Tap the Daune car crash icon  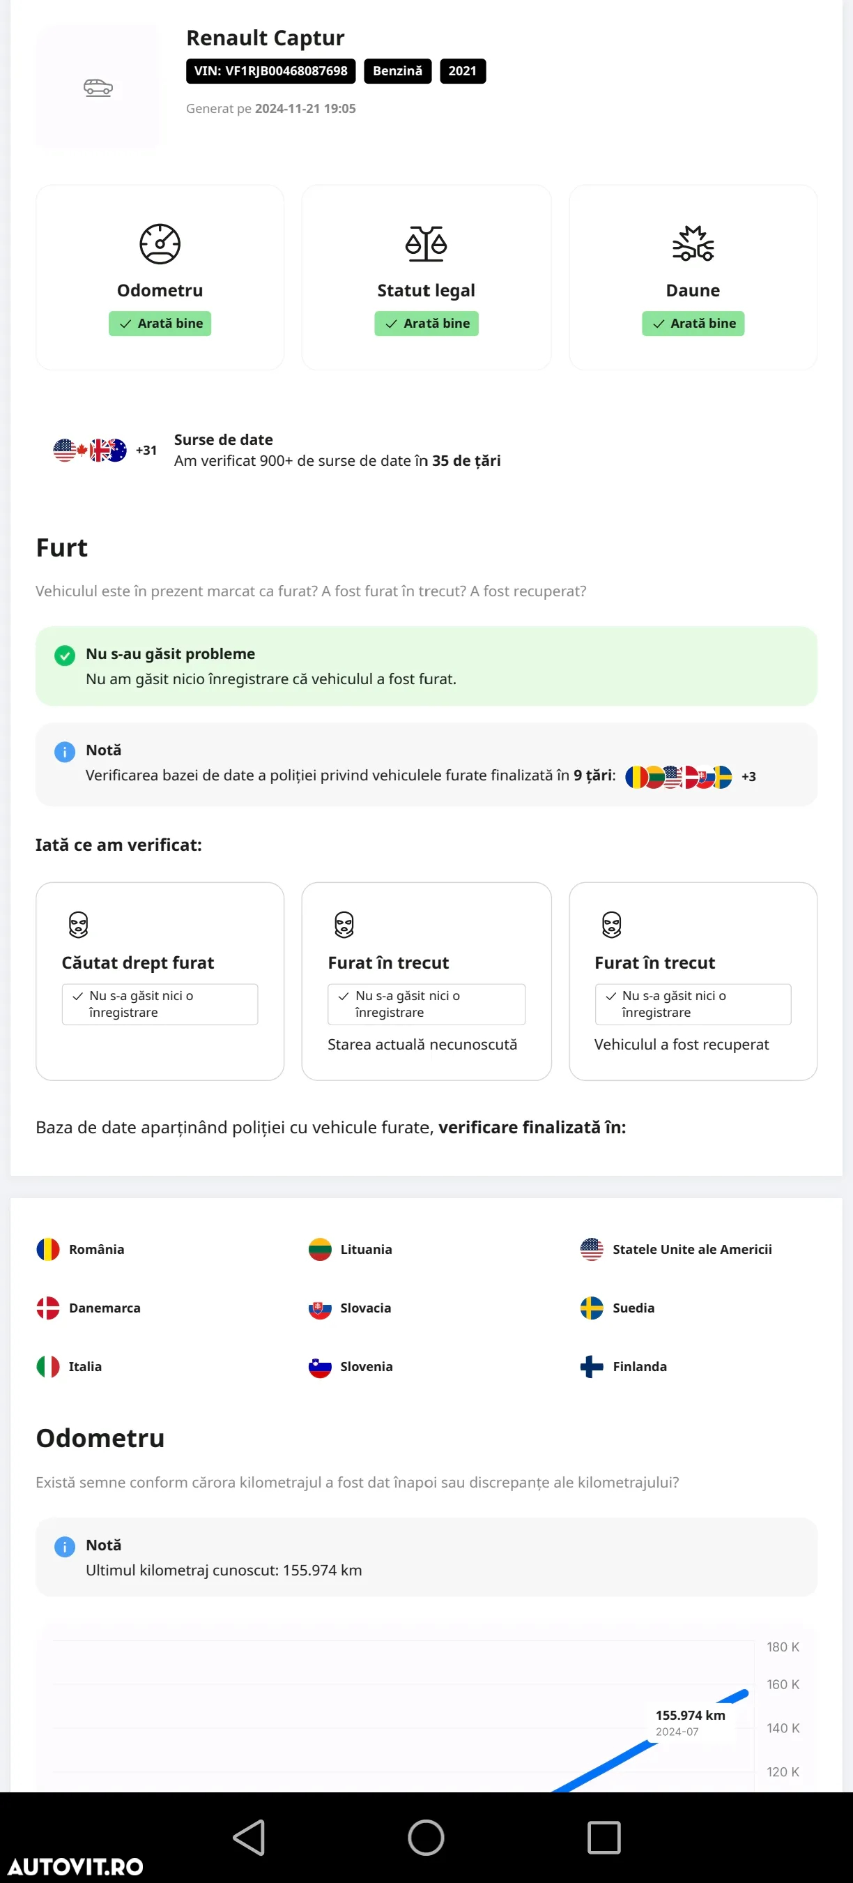692,243
